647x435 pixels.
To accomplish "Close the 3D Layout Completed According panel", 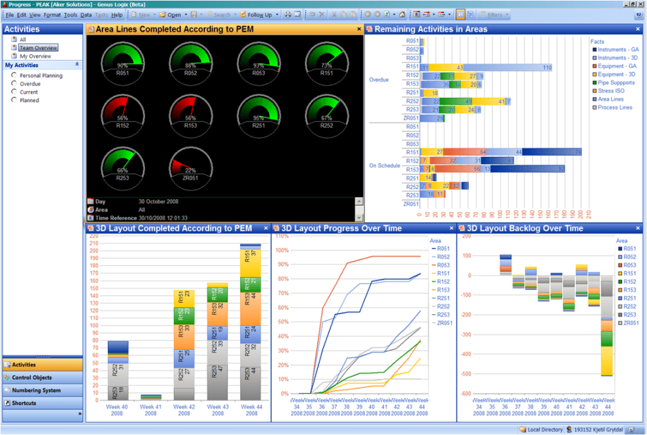I will 266,228.
